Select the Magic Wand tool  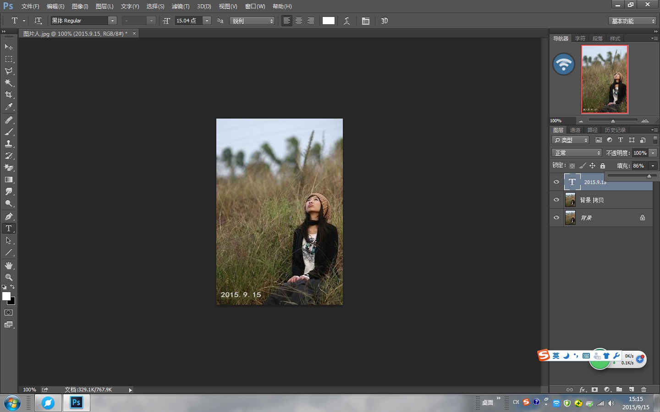[x=9, y=83]
